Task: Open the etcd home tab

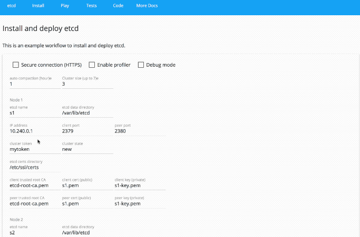Action: (x=12, y=6)
